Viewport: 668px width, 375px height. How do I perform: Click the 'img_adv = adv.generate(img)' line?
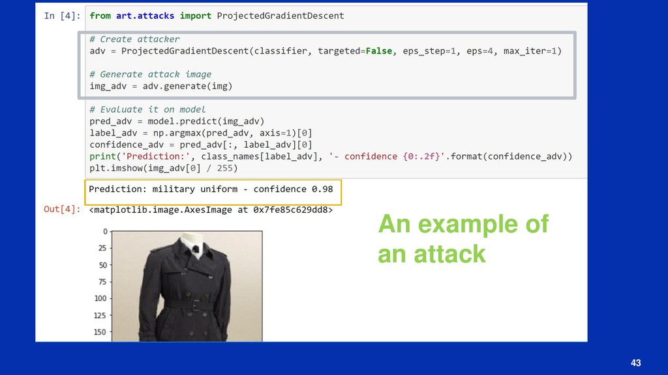161,87
